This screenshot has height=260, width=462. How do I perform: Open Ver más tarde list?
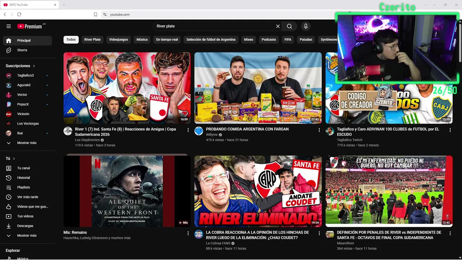27,197
